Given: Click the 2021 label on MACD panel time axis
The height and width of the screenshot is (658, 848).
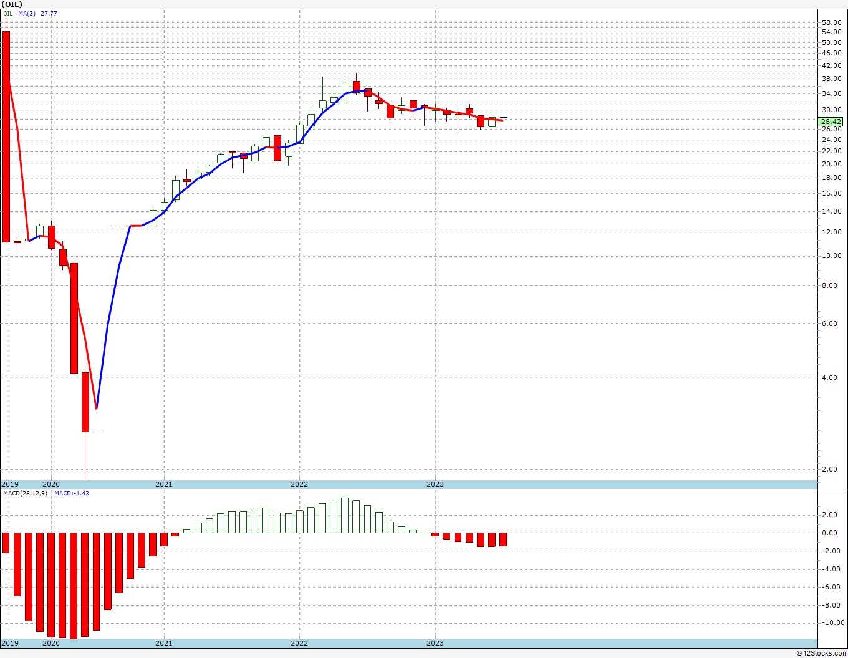Looking at the screenshot, I should 164,642.
